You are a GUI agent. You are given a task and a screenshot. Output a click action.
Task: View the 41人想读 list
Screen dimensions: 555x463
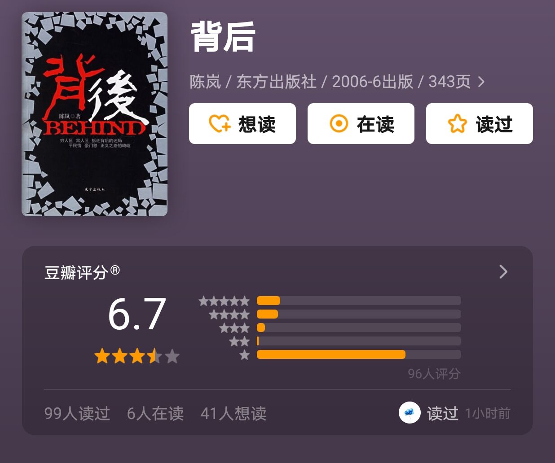coord(233,413)
